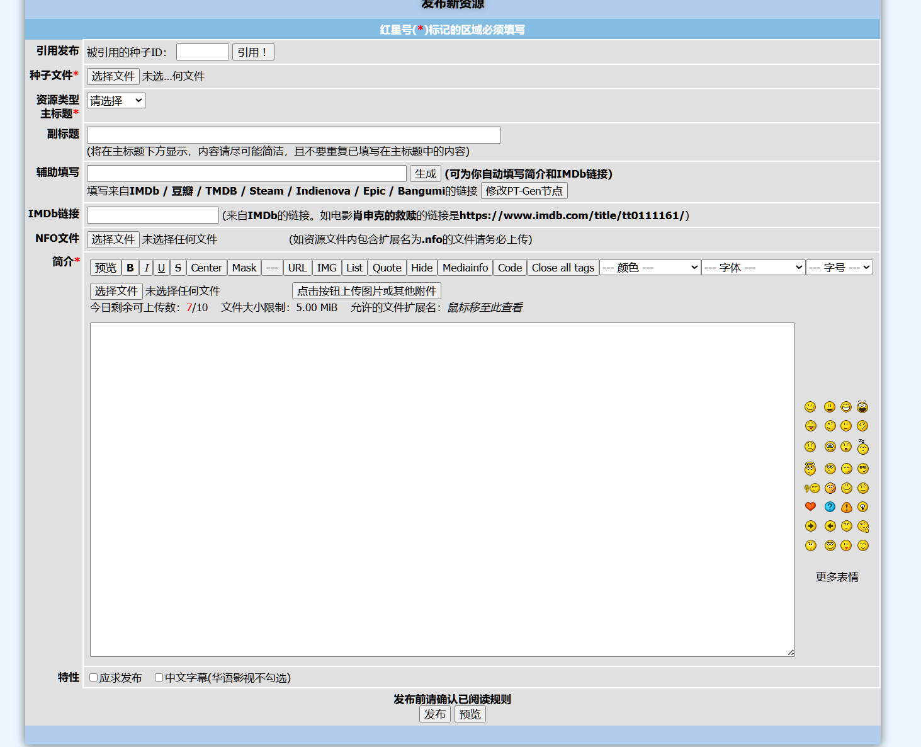Insert the blue question mark emoticon
Screen dimensions: 921x747
click(x=830, y=507)
